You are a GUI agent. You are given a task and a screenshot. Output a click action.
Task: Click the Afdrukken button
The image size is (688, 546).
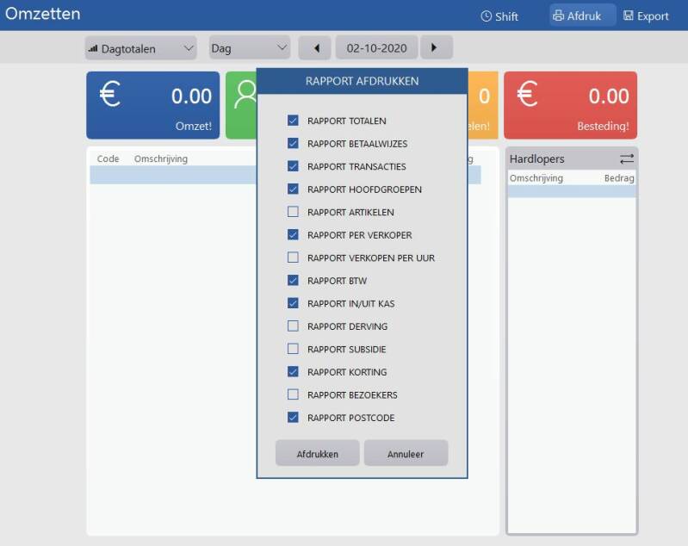(x=317, y=453)
